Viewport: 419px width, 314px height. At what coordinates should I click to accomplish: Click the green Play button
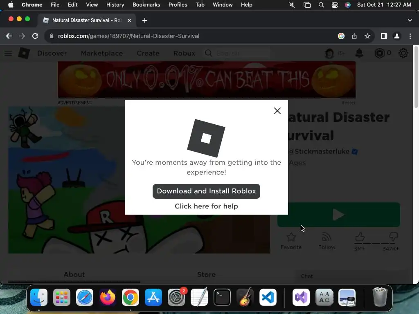(x=338, y=215)
